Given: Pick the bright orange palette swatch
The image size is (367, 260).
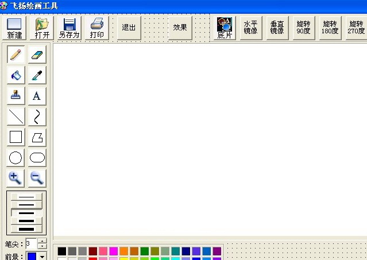Looking at the screenshot, I should [x=124, y=251].
